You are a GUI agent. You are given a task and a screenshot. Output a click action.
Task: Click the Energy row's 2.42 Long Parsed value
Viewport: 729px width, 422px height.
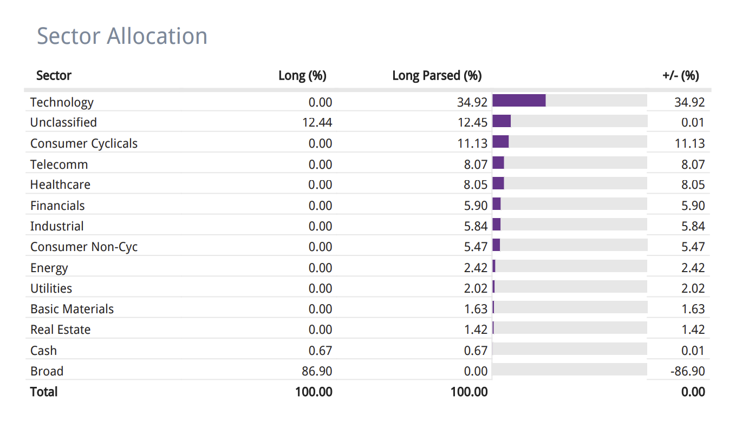[x=476, y=268]
